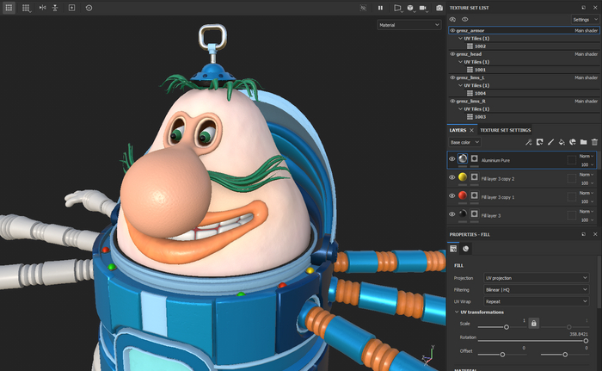Hide the Aluminium Pure layer
This screenshot has width=602, height=371.
[x=452, y=159]
